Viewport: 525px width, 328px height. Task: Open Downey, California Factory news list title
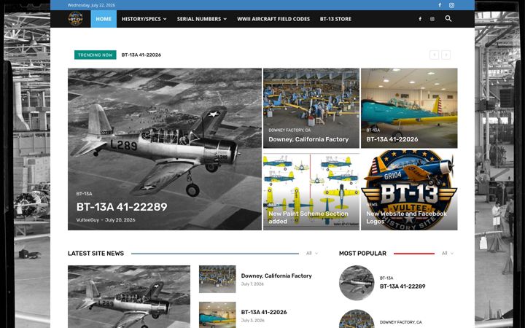276,276
